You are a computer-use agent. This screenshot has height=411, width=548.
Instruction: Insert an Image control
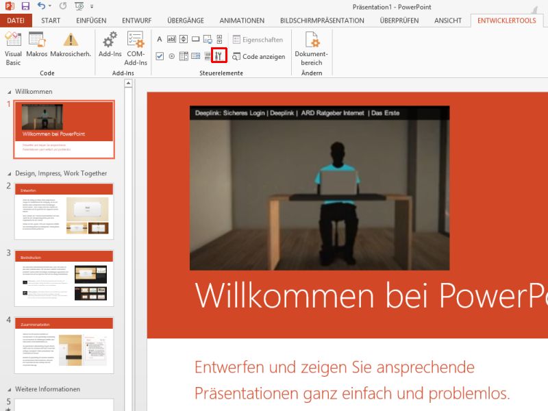point(208,39)
